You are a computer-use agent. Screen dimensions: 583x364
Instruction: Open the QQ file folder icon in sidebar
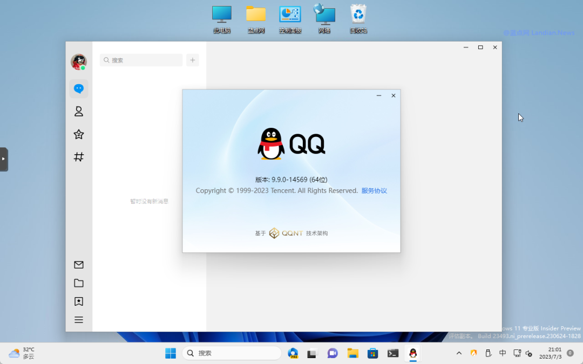point(78,283)
